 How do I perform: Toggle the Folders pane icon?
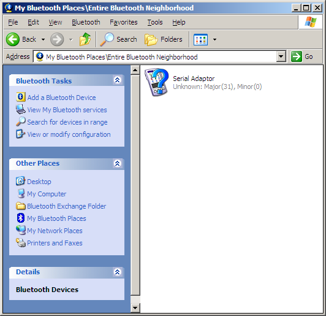(x=151, y=39)
